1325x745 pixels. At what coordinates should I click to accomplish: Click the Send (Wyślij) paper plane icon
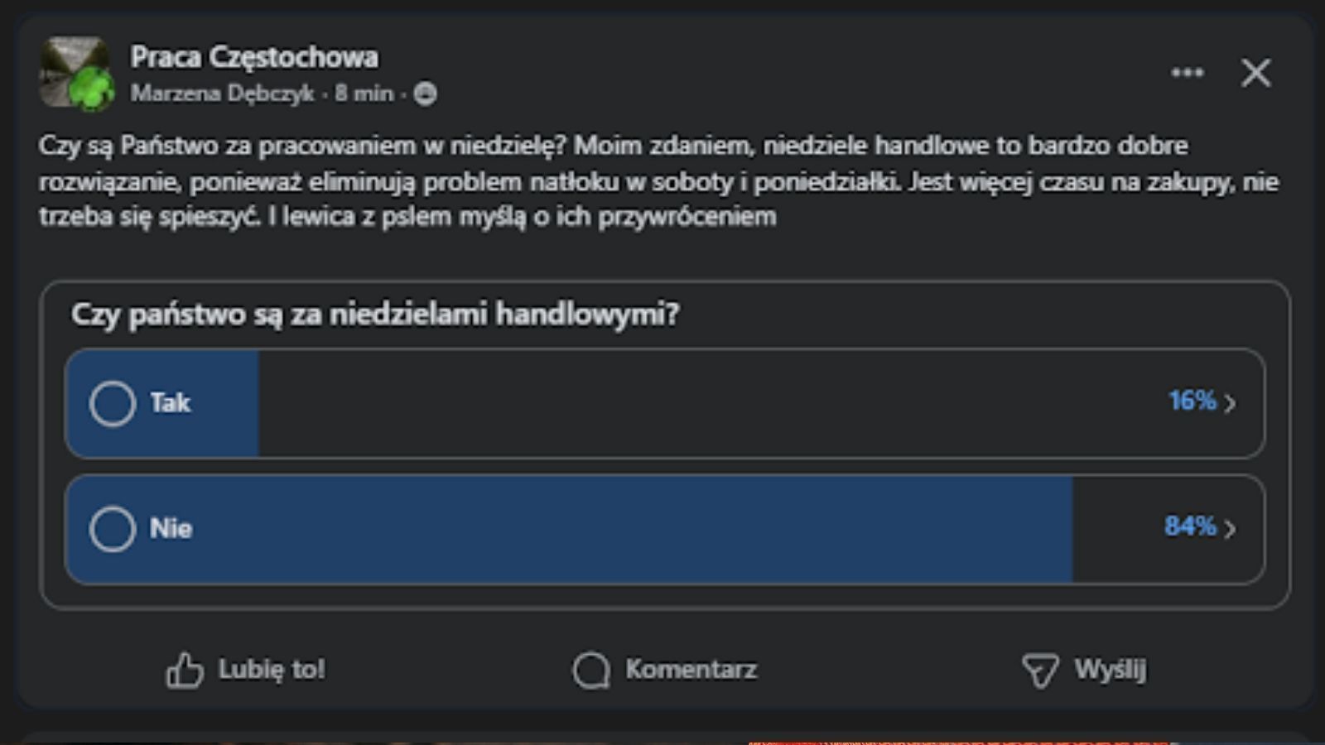pyautogui.click(x=1042, y=669)
